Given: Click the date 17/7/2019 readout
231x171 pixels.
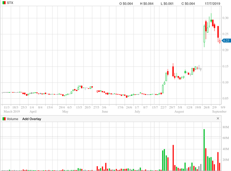Looking at the screenshot, I should [x=213, y=4].
